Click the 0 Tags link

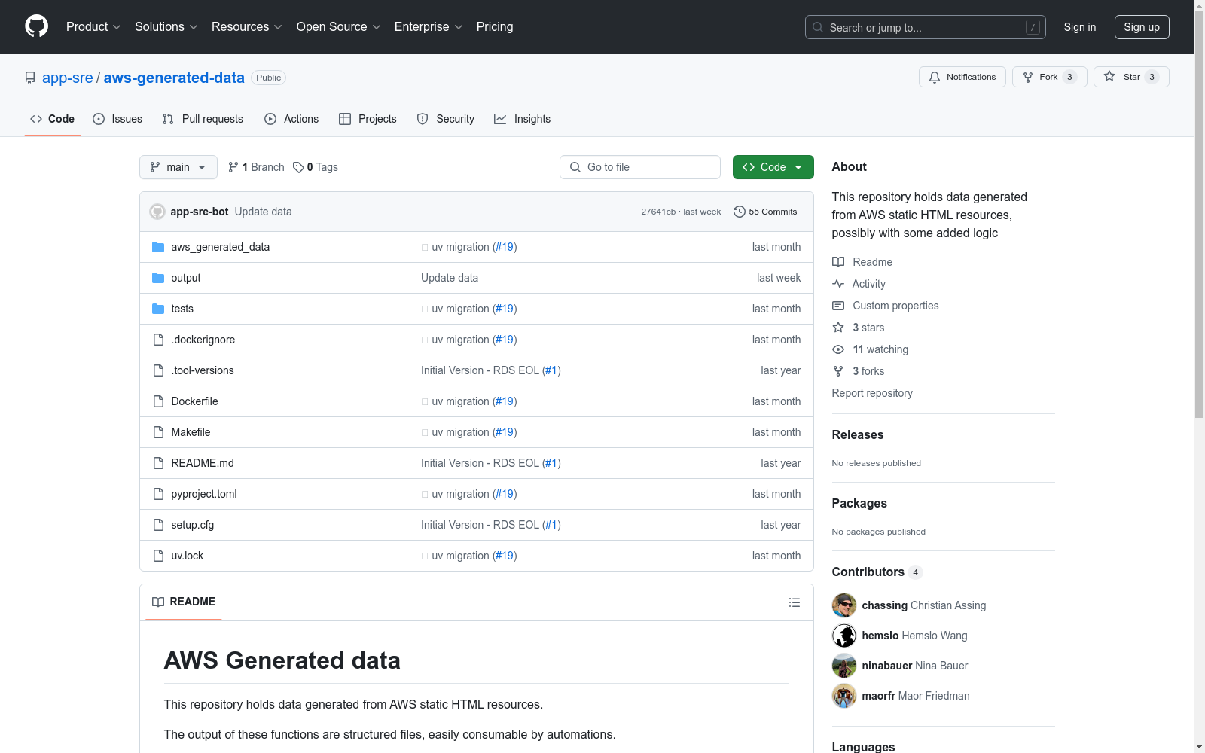coord(316,167)
